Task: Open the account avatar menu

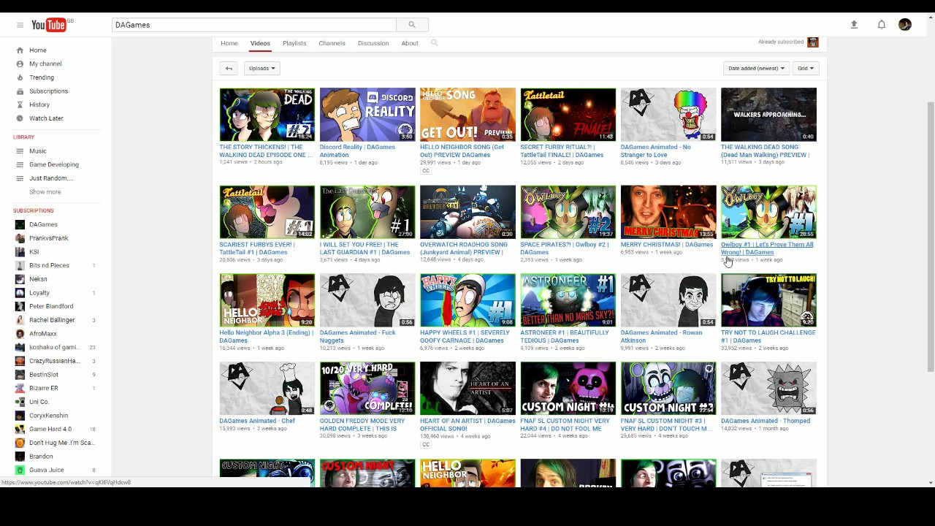Action: click(905, 25)
